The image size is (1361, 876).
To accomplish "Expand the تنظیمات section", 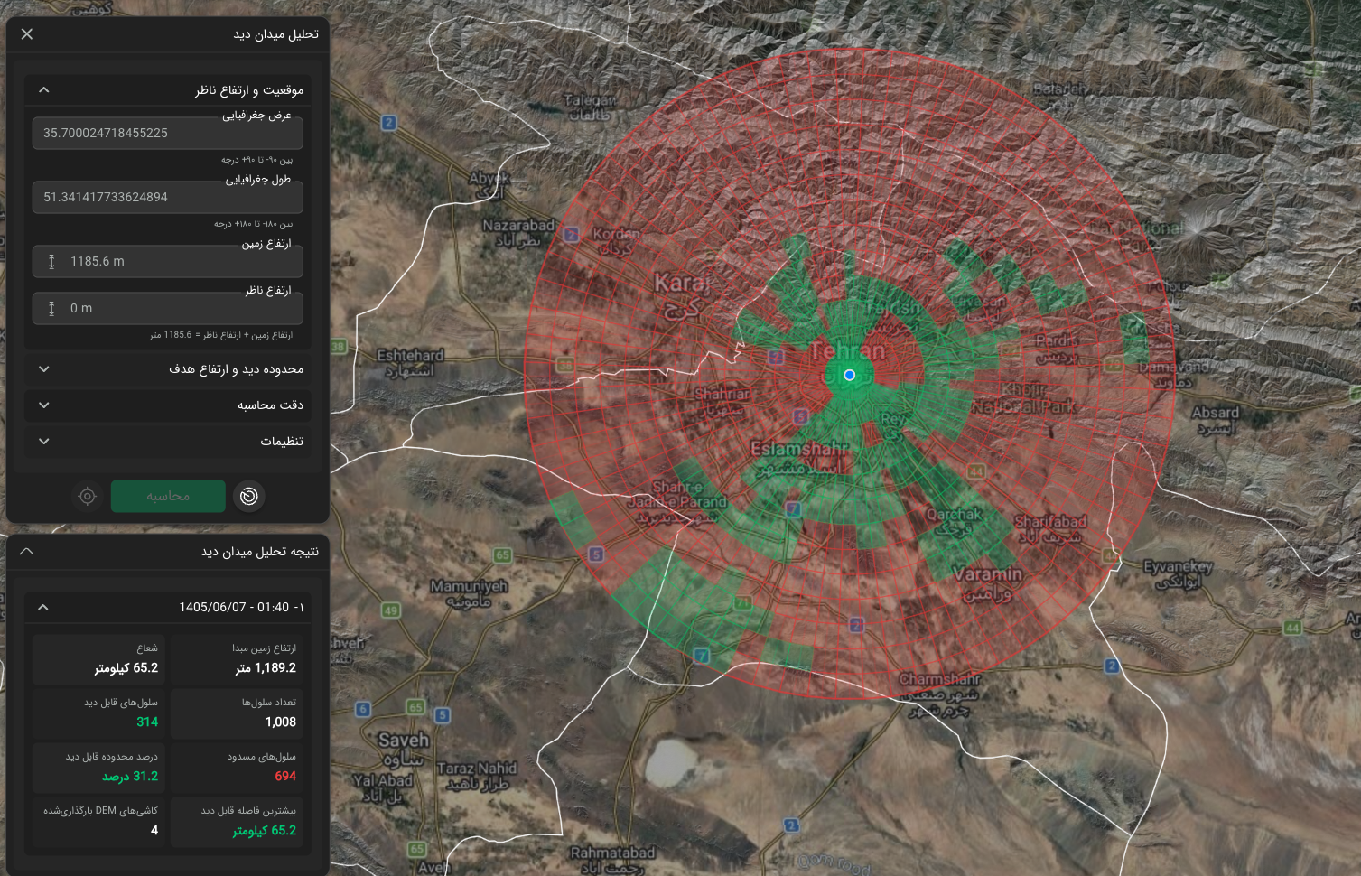I will pyautogui.click(x=168, y=442).
